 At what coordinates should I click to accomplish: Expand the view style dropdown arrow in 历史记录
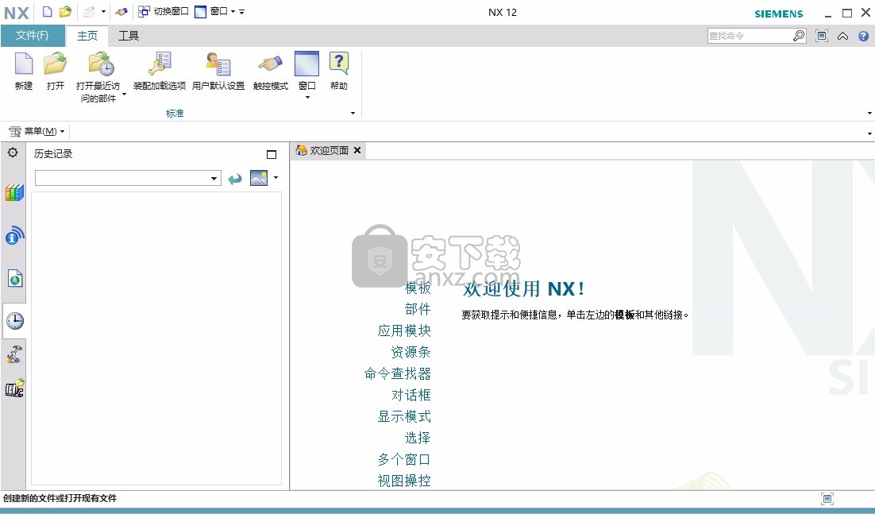[x=276, y=178]
